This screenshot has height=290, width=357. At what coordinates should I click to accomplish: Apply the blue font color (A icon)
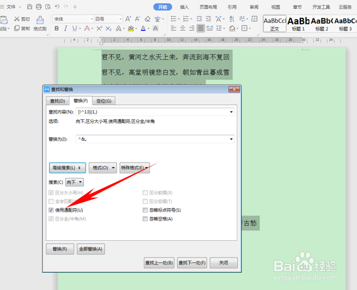tap(143, 29)
